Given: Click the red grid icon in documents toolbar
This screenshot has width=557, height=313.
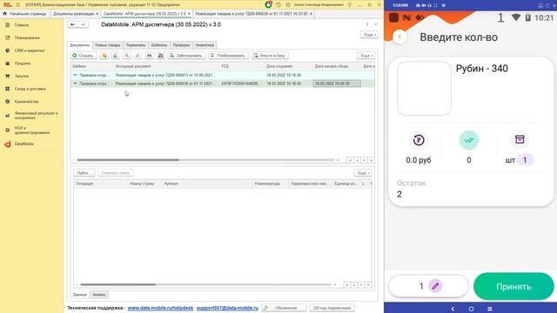Looking at the screenshot, I should coord(161,56).
